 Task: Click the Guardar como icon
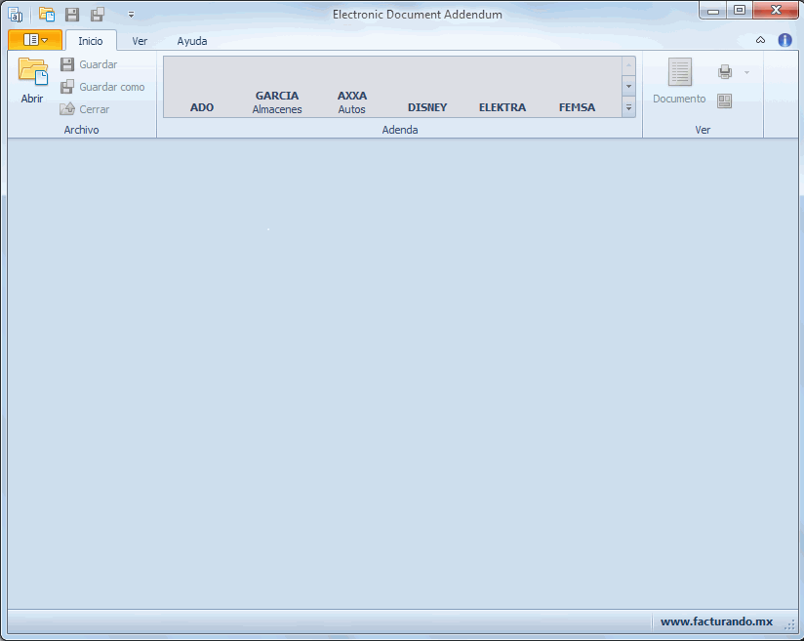67,87
